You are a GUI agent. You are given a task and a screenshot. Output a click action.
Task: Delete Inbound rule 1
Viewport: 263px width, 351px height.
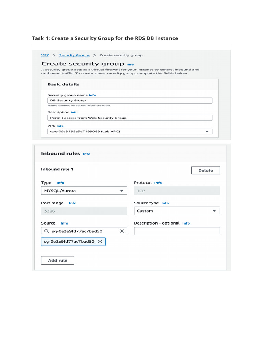pyautogui.click(x=205, y=170)
